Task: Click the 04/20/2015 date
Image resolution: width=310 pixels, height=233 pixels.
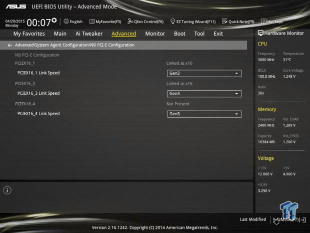Action: point(15,21)
